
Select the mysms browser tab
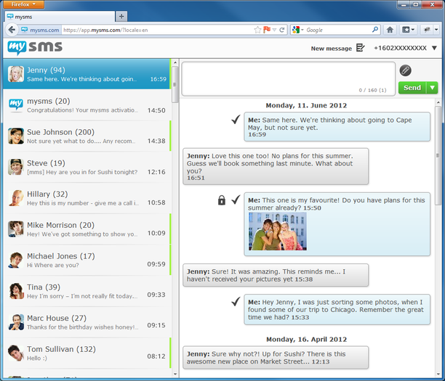pyautogui.click(x=58, y=16)
